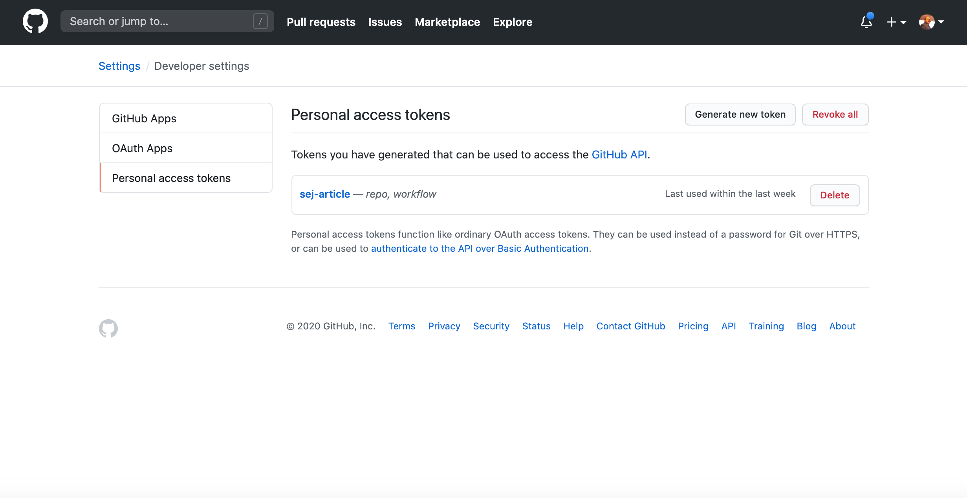Open the Terms footer link
The width and height of the screenshot is (967, 498).
pyautogui.click(x=401, y=326)
